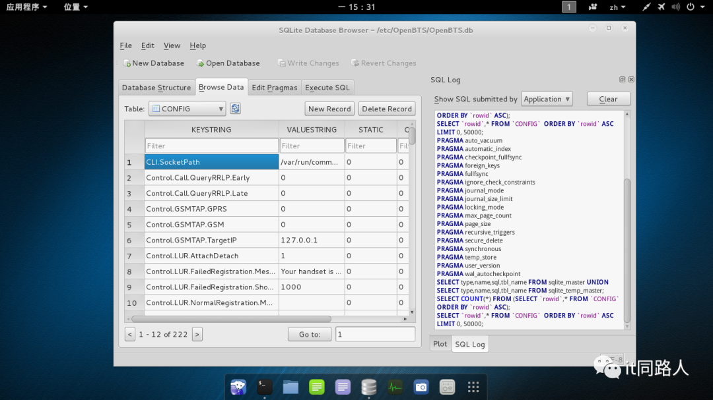This screenshot has width=713, height=400.
Task: Open the 应用程序 applications menu
Action: click(x=26, y=7)
